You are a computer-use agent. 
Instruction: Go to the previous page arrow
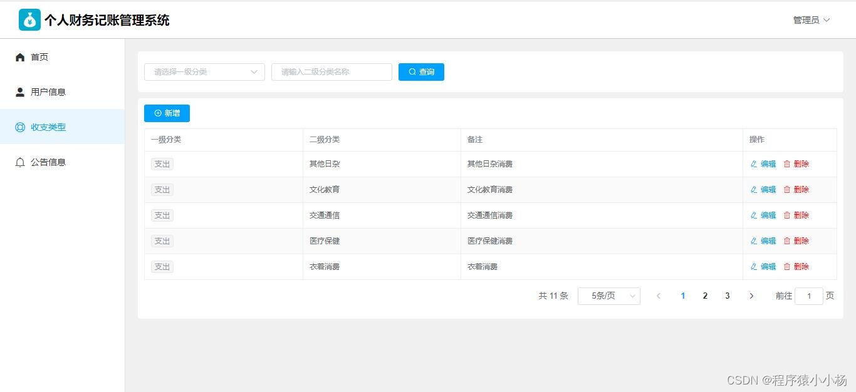point(659,296)
